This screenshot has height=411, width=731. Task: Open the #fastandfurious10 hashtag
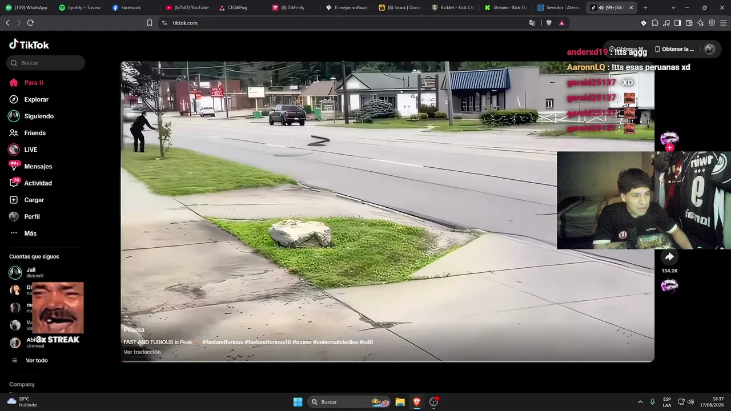point(268,342)
